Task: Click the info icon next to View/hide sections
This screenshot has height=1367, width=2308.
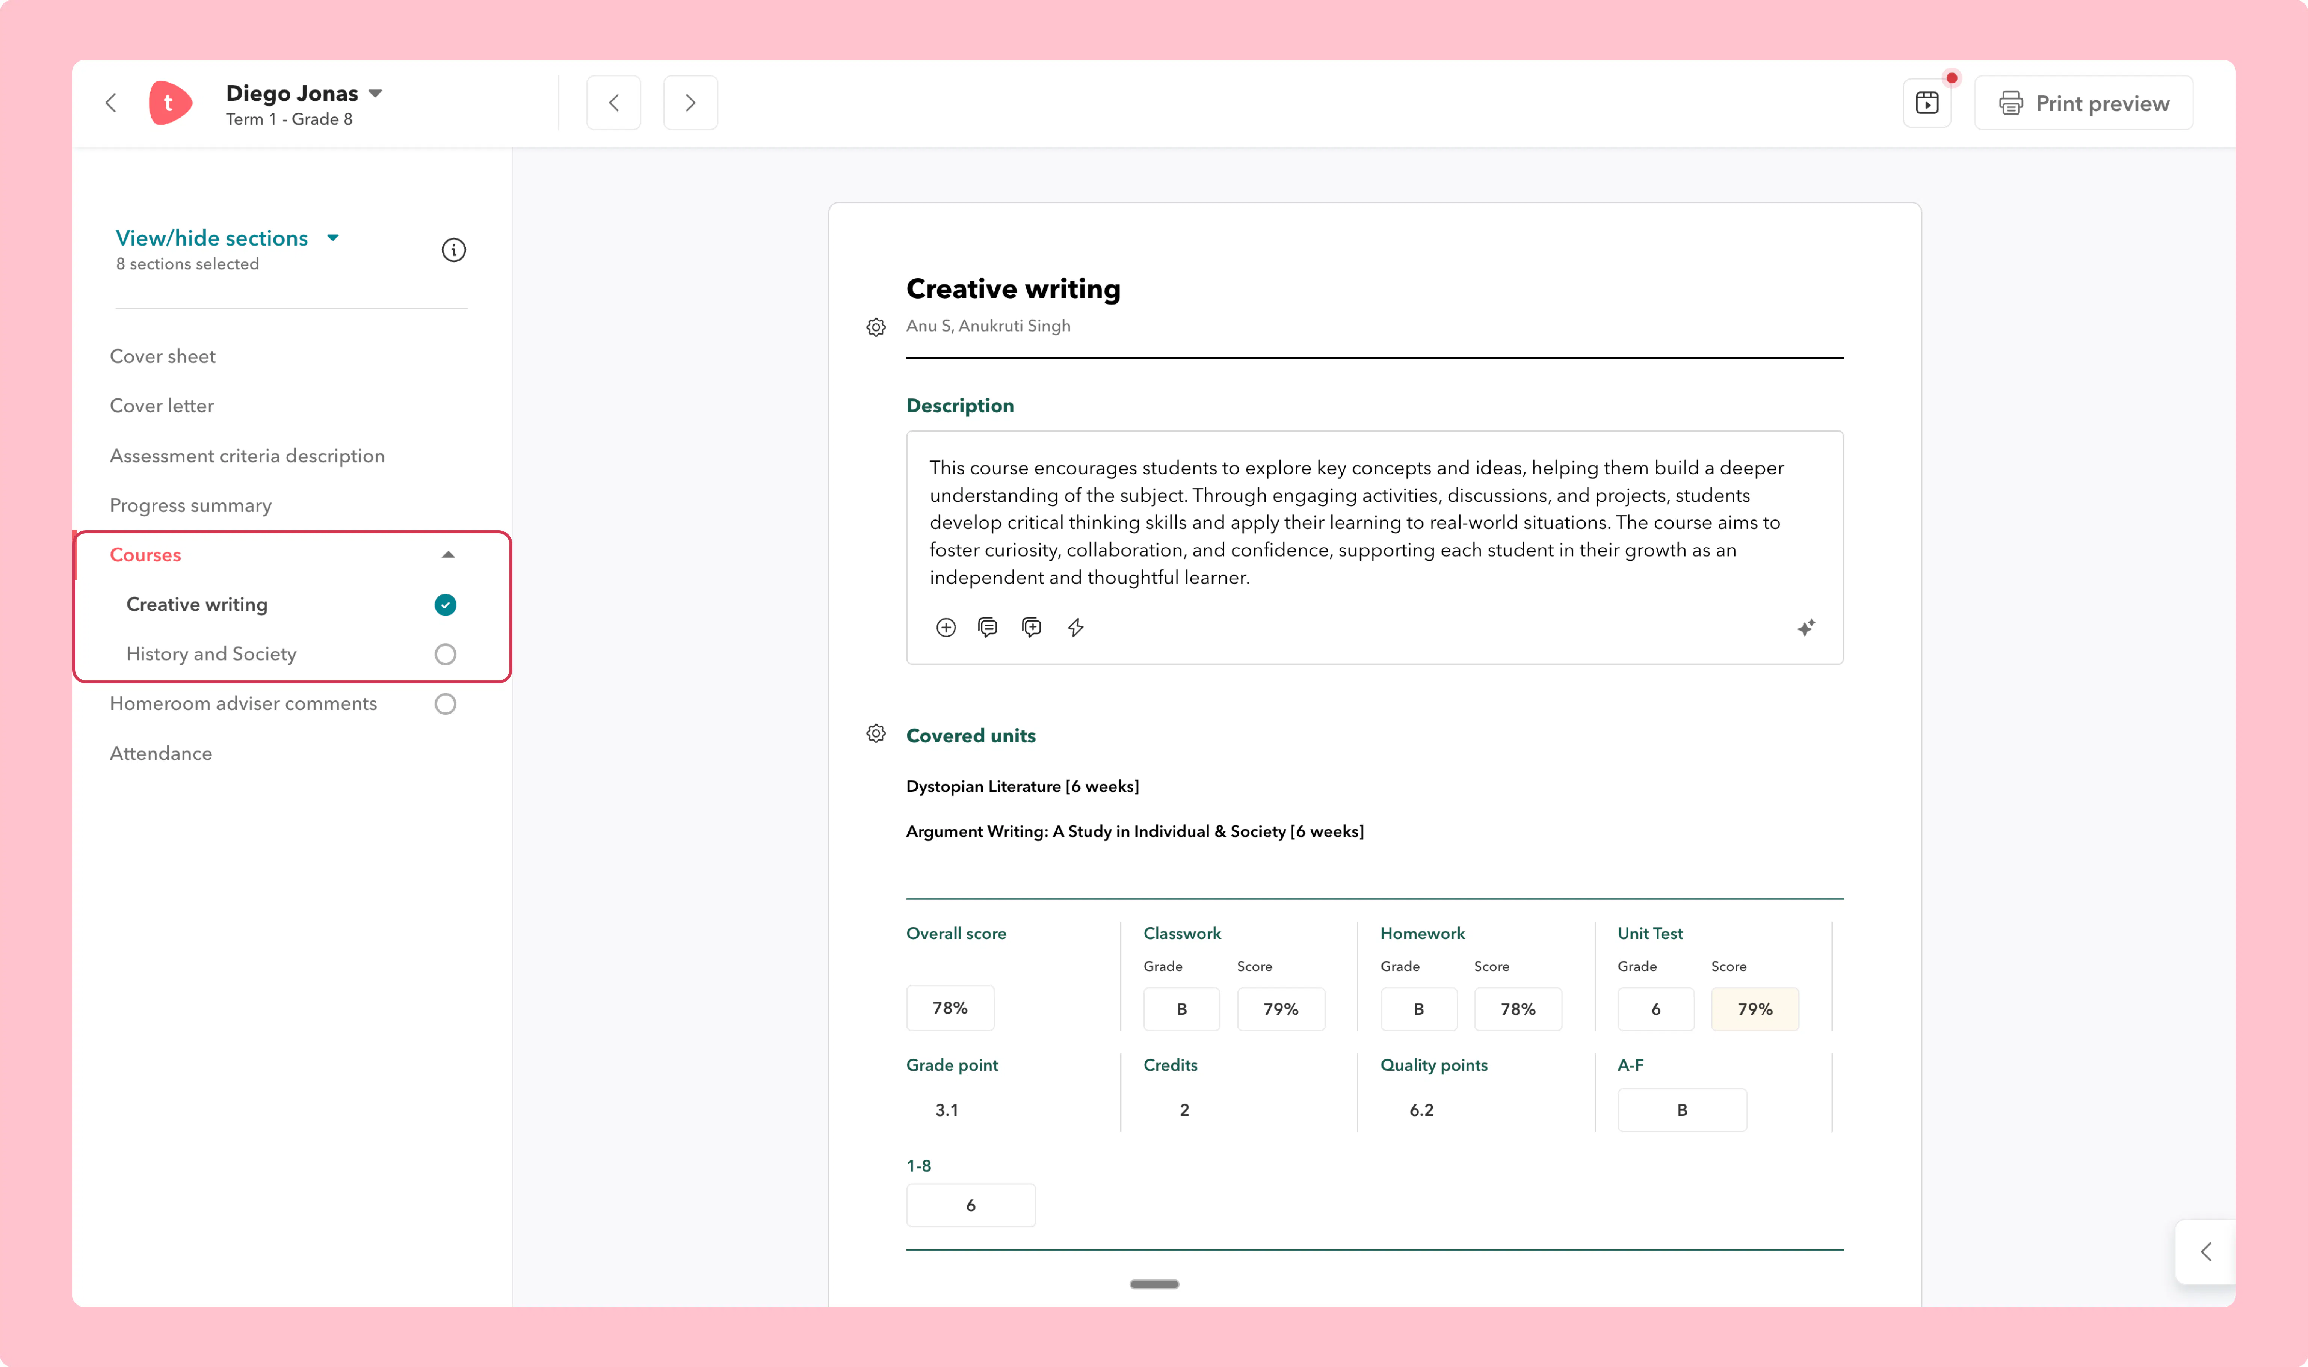Action: point(453,250)
